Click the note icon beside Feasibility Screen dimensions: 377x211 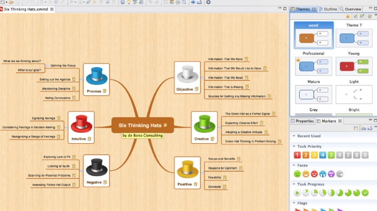click(225, 177)
